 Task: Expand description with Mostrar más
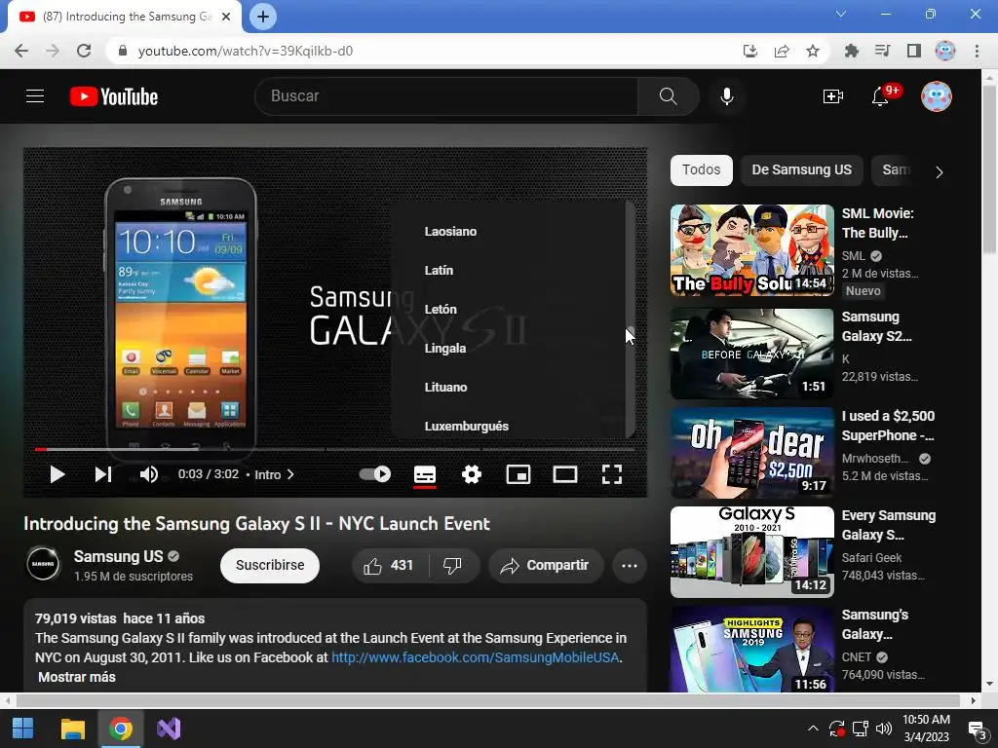77,678
